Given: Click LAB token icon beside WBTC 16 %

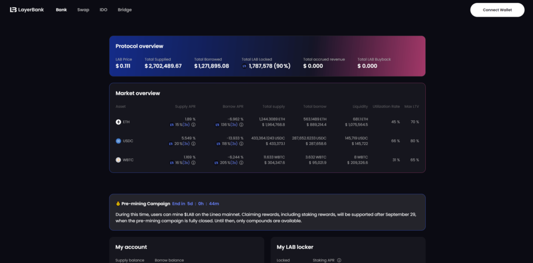Looking at the screenshot, I should (x=172, y=163).
